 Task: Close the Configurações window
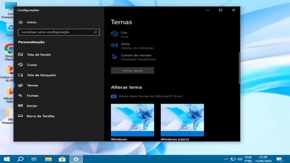pyautogui.click(x=234, y=10)
